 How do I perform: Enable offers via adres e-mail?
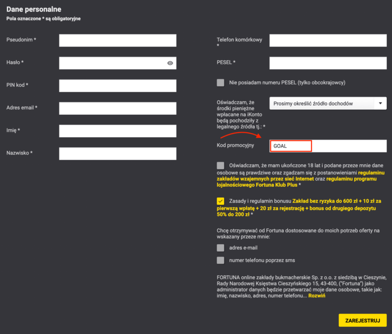(220, 248)
